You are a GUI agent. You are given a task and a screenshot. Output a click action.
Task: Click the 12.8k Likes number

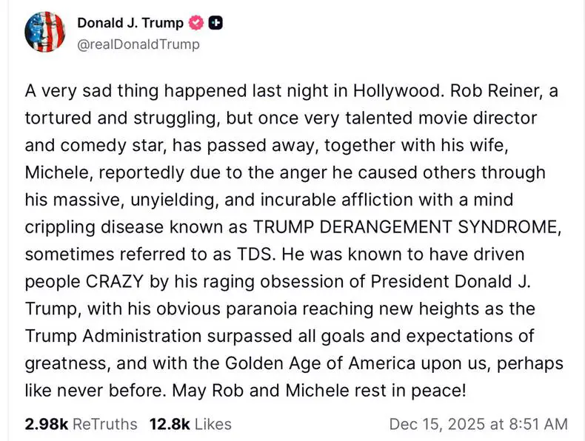point(169,424)
